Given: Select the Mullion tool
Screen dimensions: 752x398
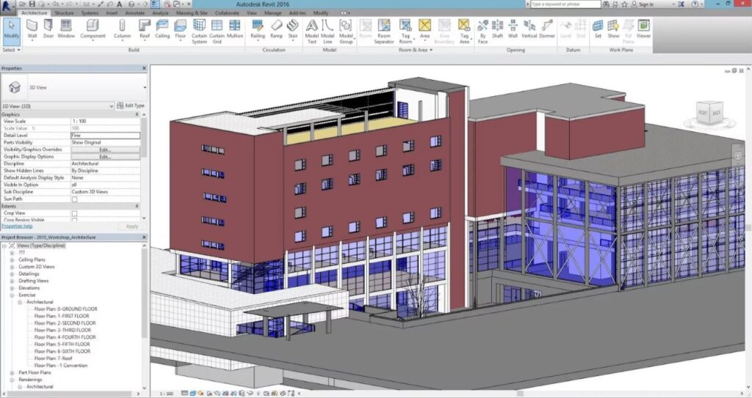Looking at the screenshot, I should coord(234,30).
